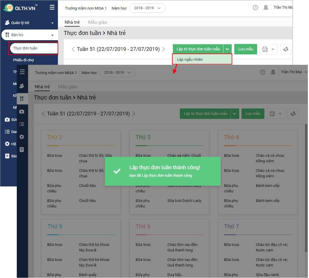Click Dưa hấu in Thứ 6 card
The height and width of the screenshot is (278, 309).
point(175,275)
